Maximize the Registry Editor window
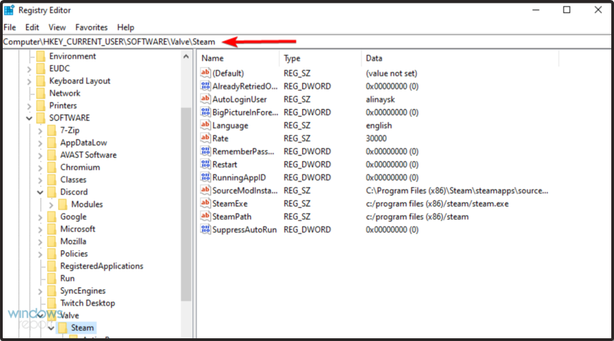 (567, 10)
